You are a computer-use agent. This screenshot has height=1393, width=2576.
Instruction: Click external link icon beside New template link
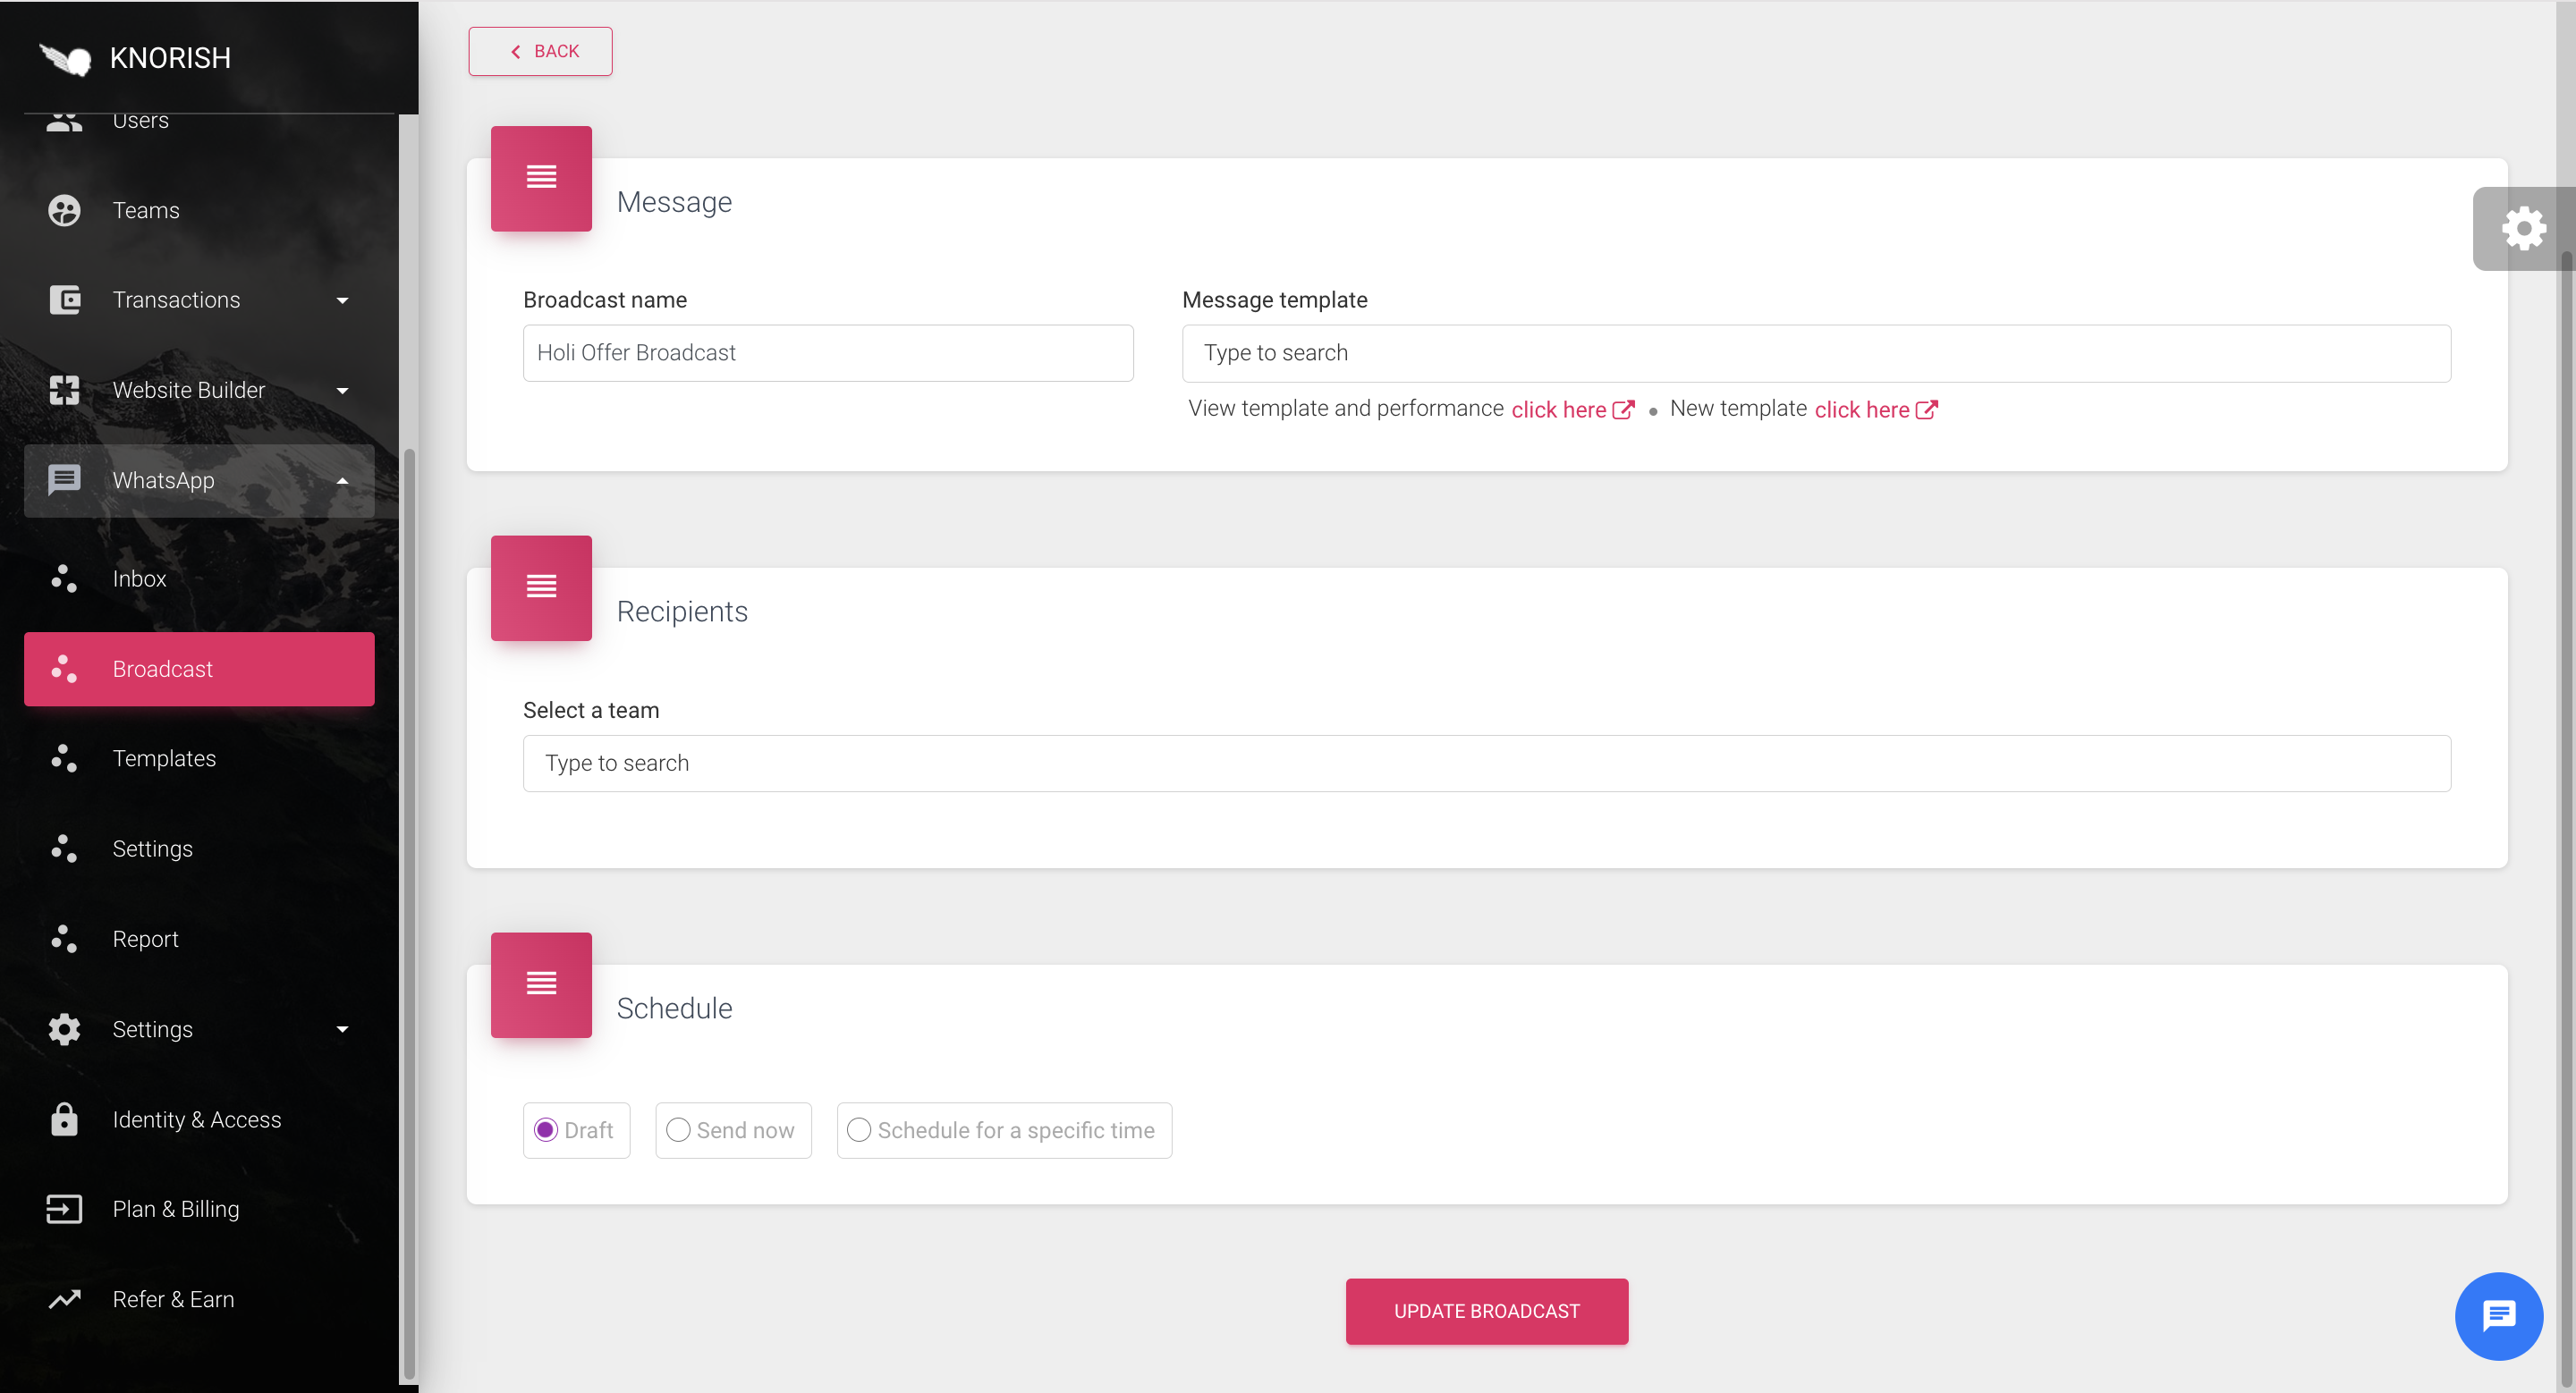1927,409
